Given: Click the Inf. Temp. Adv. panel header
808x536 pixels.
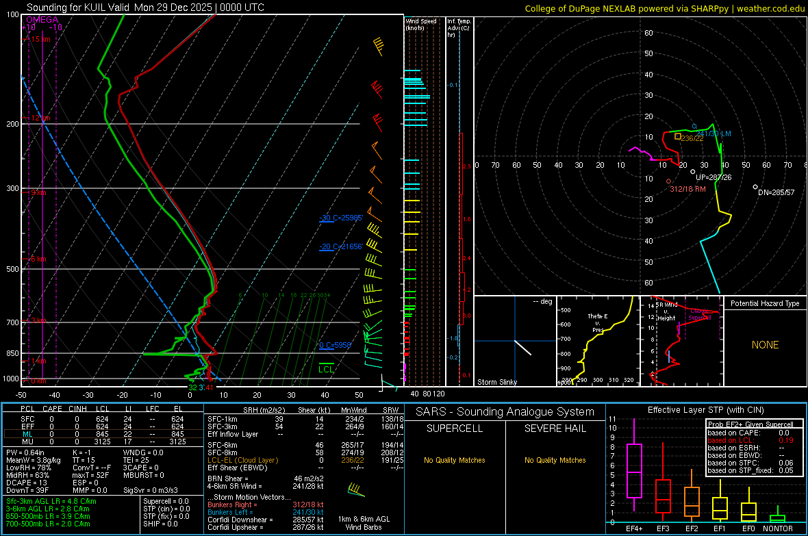Looking at the screenshot, I should click(x=459, y=28).
